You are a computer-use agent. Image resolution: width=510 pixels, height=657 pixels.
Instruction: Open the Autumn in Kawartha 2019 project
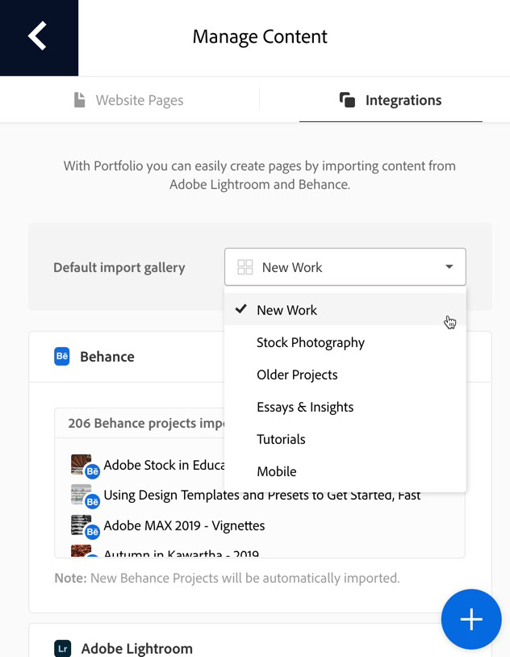coord(181,554)
